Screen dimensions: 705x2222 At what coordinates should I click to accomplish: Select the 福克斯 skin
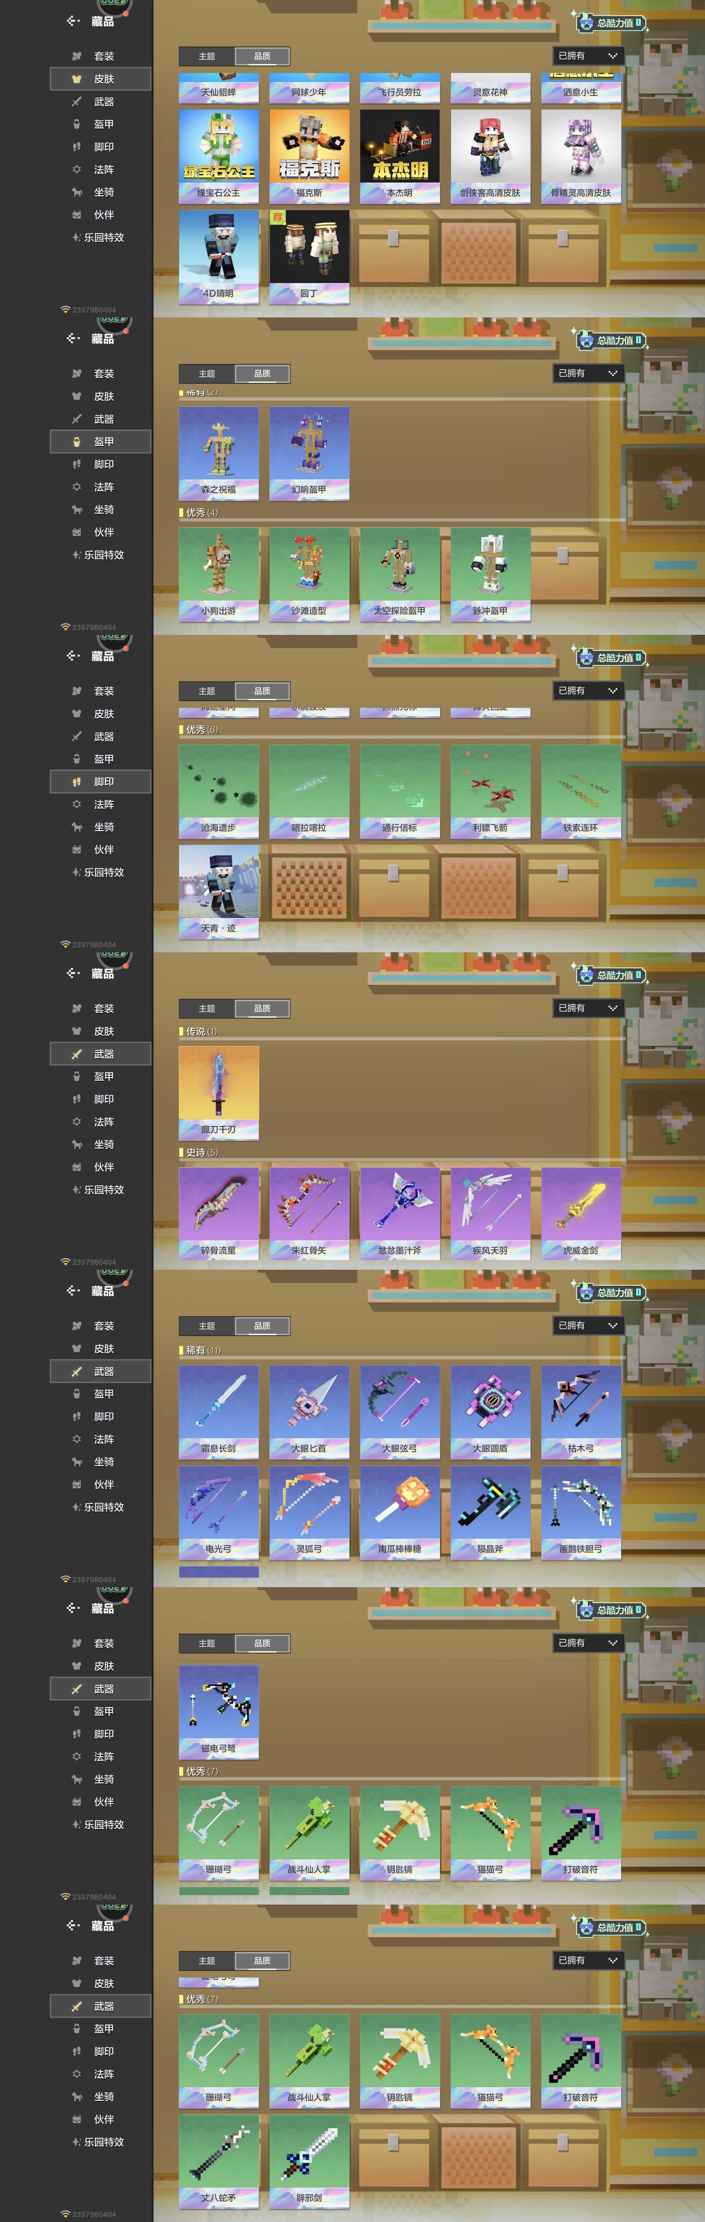tap(309, 156)
